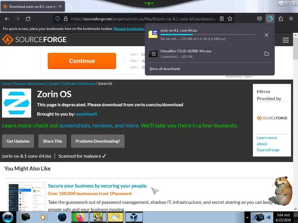
Task: Show hidden system tray icons
Action: tap(247, 217)
